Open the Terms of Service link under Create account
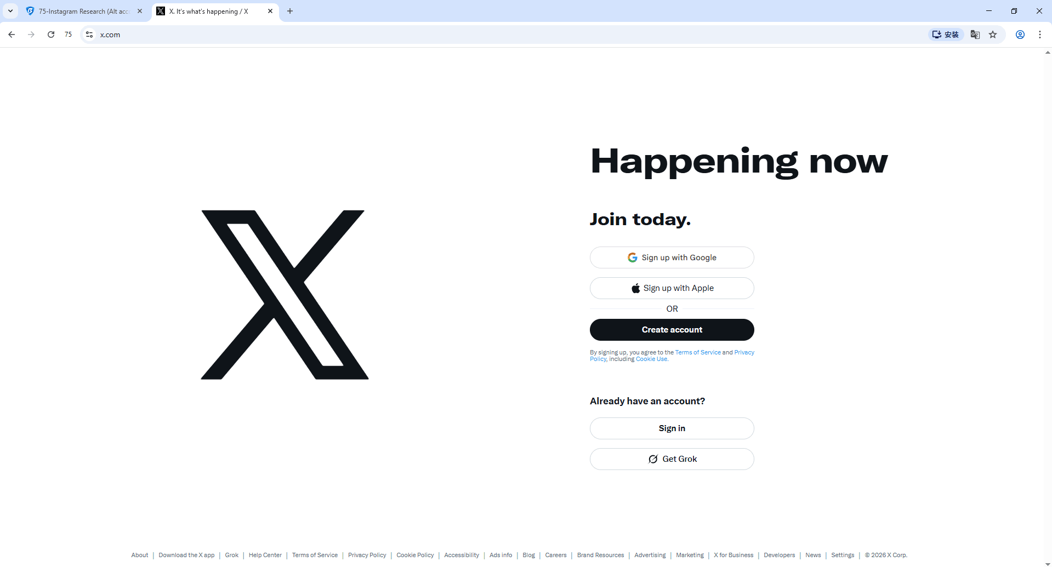Screen dimensions: 1052x567 pyautogui.click(x=698, y=352)
